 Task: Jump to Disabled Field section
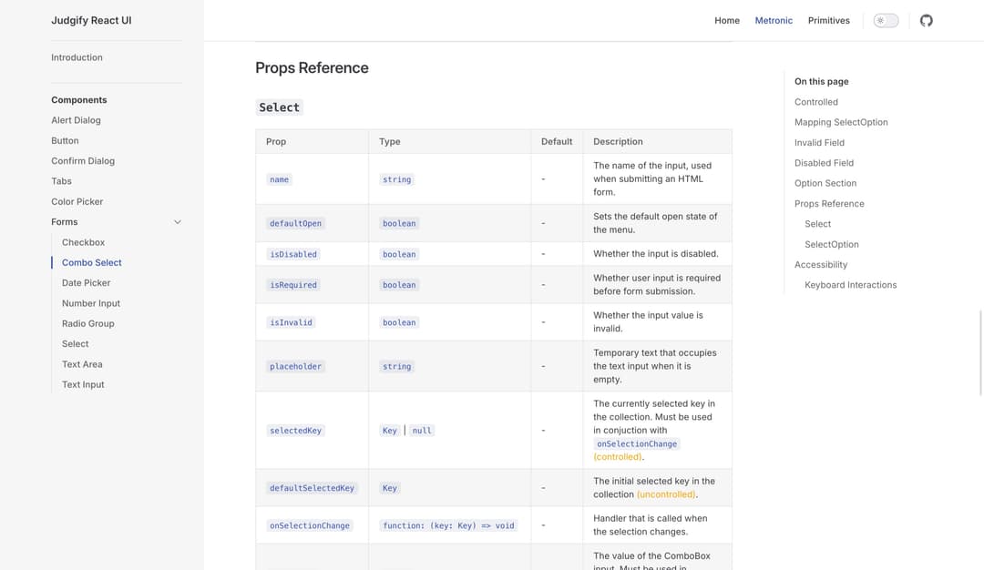pyautogui.click(x=824, y=163)
